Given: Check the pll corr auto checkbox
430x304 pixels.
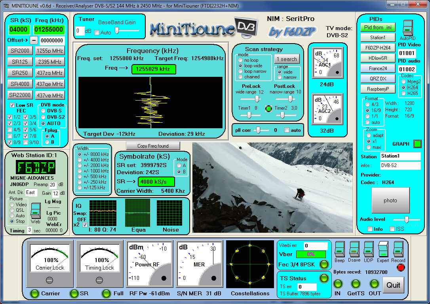Looking at the screenshot, I should click(287, 130).
